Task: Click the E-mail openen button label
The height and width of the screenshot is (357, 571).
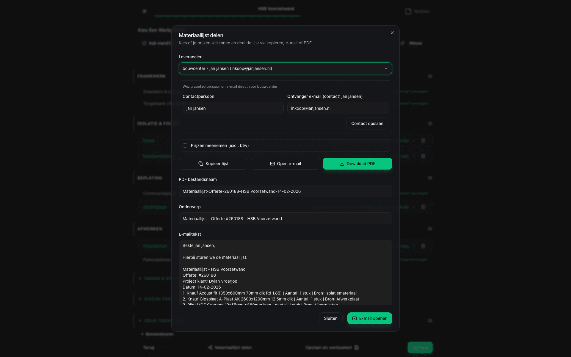Action: pos(373,318)
